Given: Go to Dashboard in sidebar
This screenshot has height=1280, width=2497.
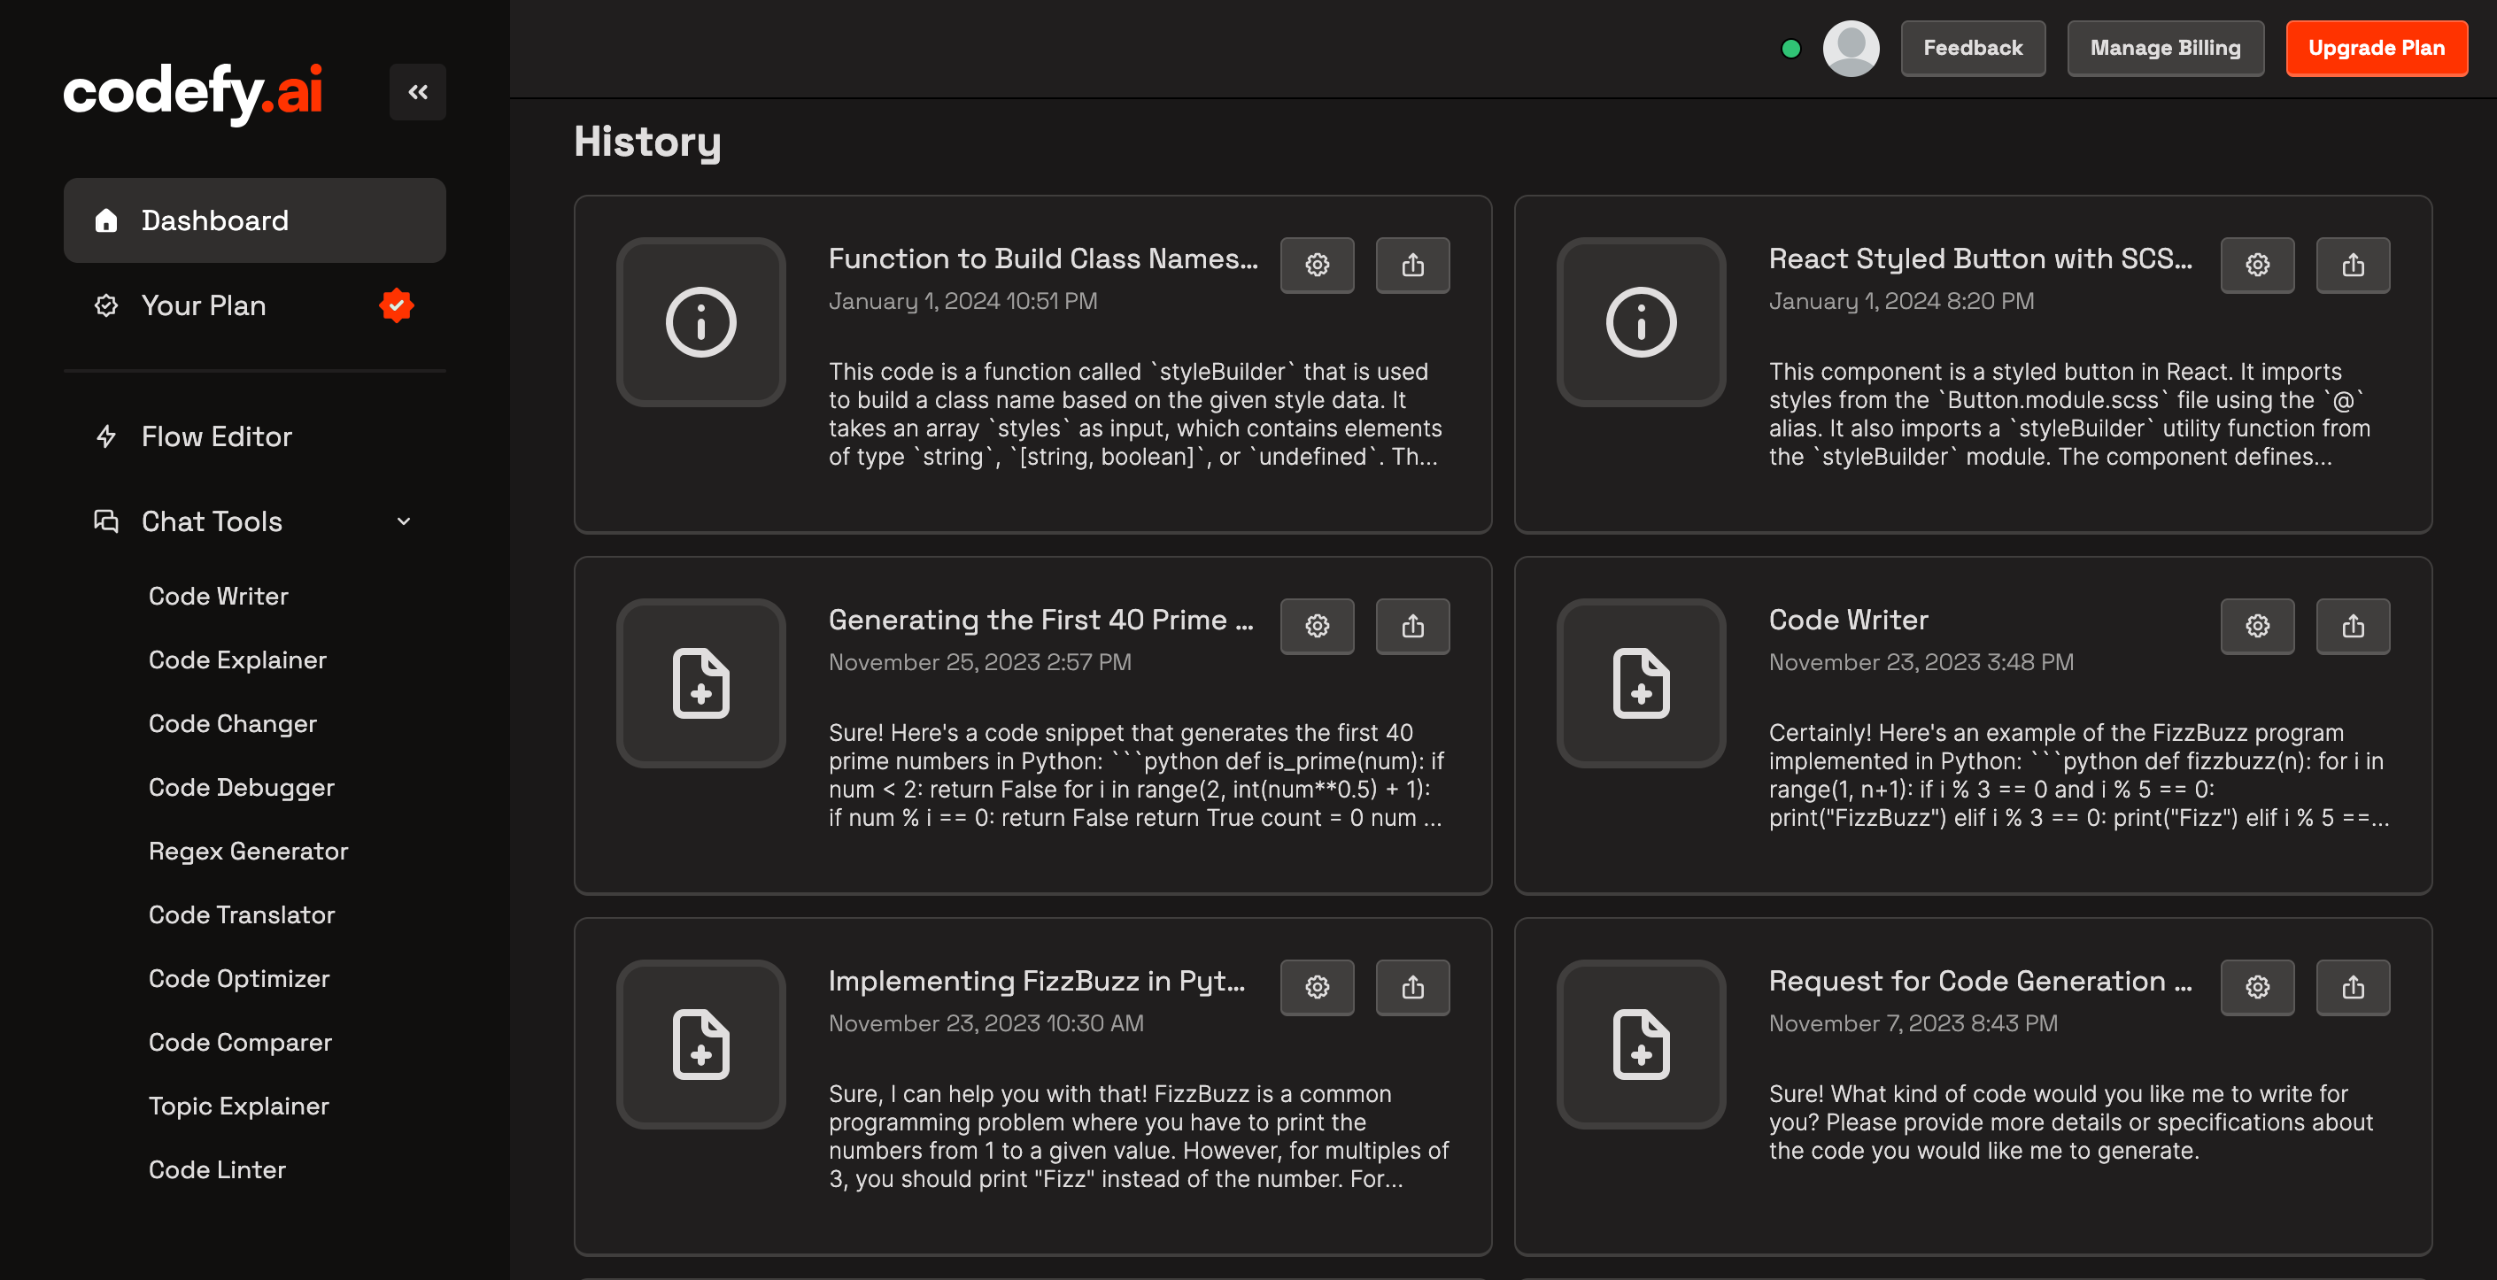Looking at the screenshot, I should [x=254, y=220].
